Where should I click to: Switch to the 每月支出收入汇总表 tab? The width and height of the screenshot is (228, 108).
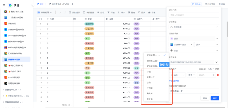59,4
